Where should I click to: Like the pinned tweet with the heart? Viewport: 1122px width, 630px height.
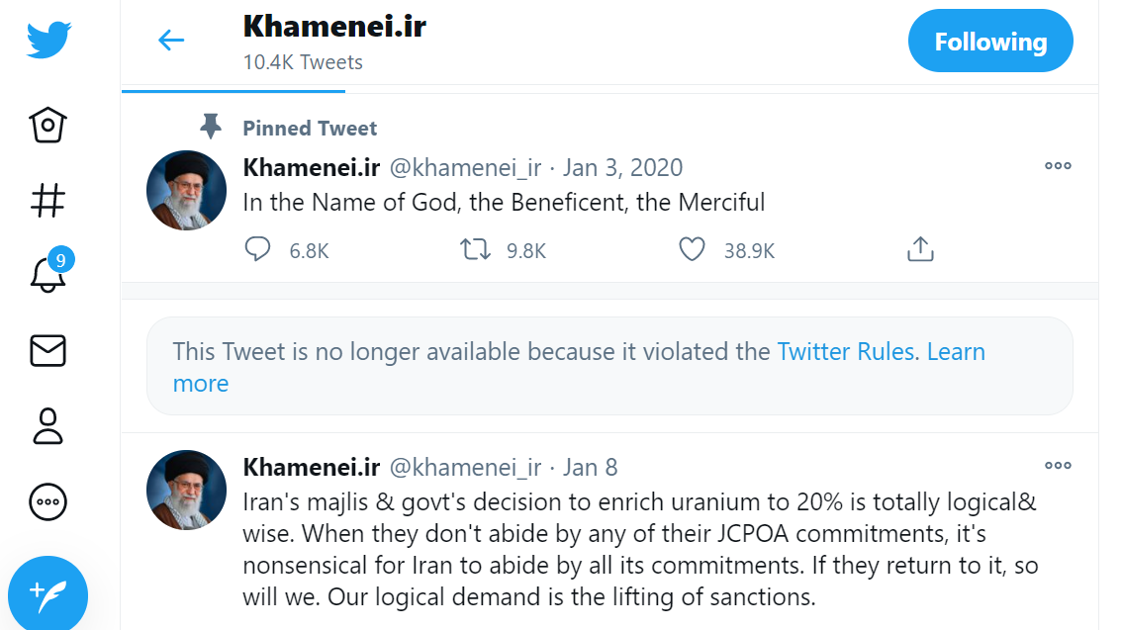coord(692,249)
